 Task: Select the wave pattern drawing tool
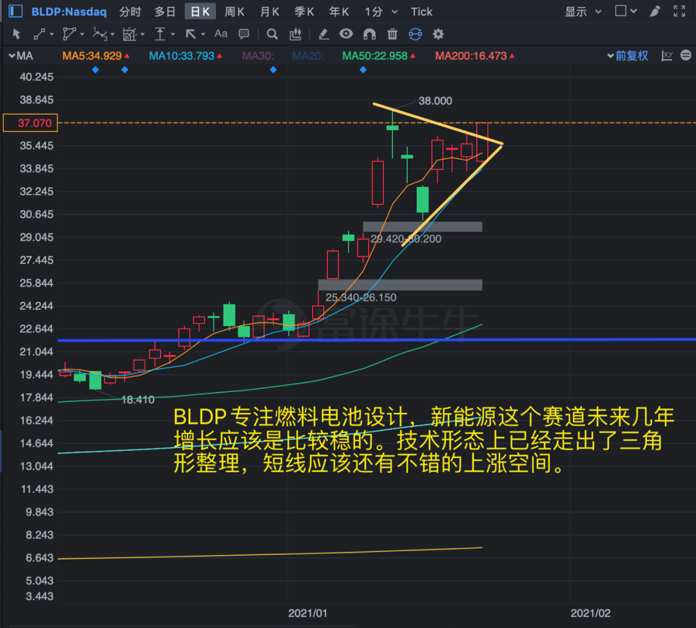(x=100, y=34)
